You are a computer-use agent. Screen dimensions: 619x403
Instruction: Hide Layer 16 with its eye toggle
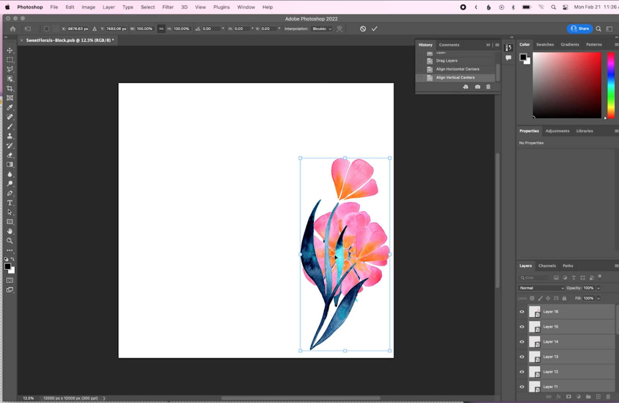(522, 311)
